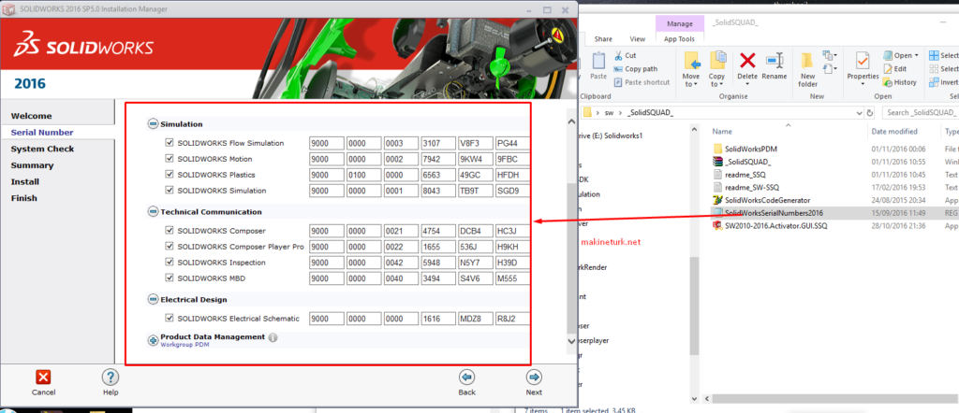Click the sw breadcrumb in address bar
The image size is (959, 413).
click(x=609, y=113)
